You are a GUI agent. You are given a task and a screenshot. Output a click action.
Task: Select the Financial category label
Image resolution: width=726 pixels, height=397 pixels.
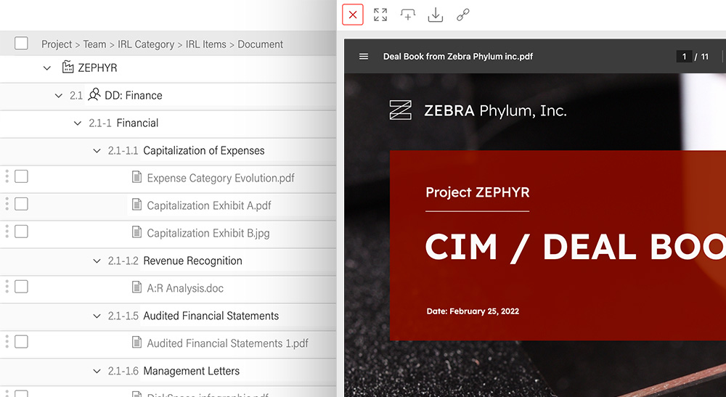137,123
